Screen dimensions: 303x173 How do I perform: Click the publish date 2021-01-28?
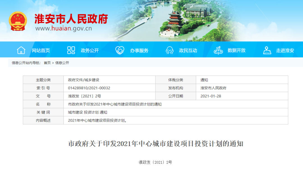pos(211,96)
